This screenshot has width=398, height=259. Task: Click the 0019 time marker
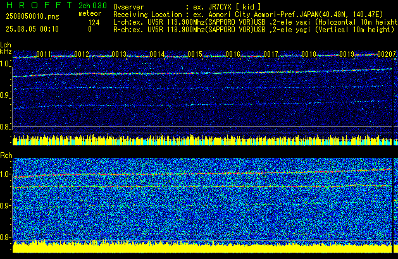(347, 54)
